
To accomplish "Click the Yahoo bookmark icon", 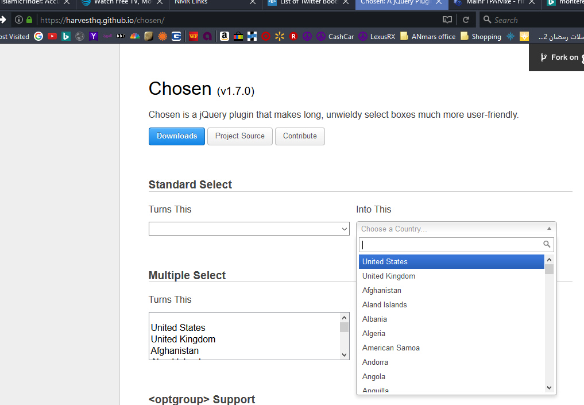I will [x=94, y=36].
